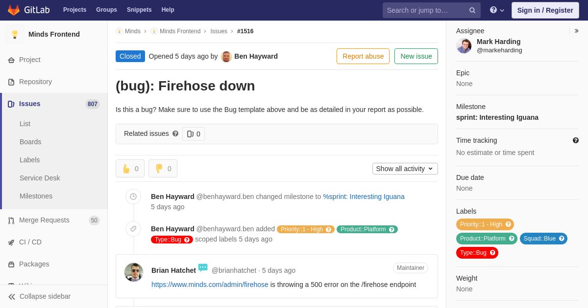
Task: Click the Minds Frontend project title in sidebar
Action: tap(54, 34)
